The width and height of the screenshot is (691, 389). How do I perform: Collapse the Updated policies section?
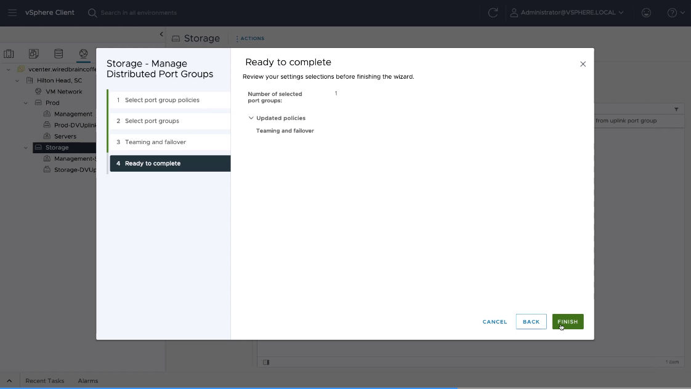pos(251,118)
